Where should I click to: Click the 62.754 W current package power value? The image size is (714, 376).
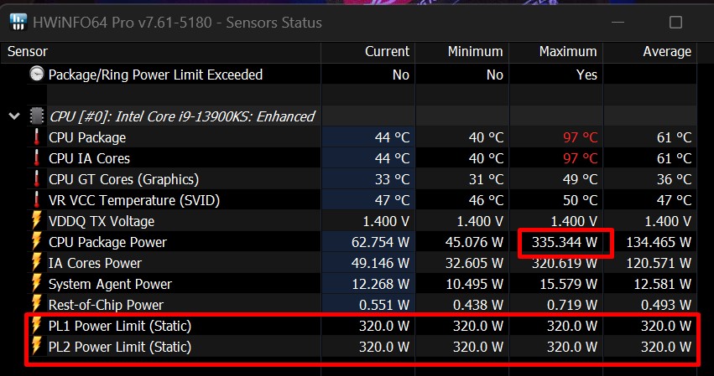[x=380, y=242]
